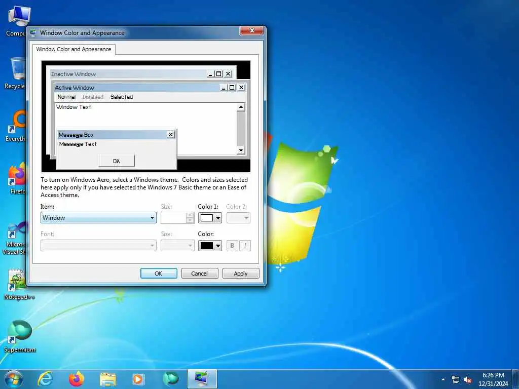Toggle the Bold font button
Screen dimensions: 519x389
tap(232, 246)
